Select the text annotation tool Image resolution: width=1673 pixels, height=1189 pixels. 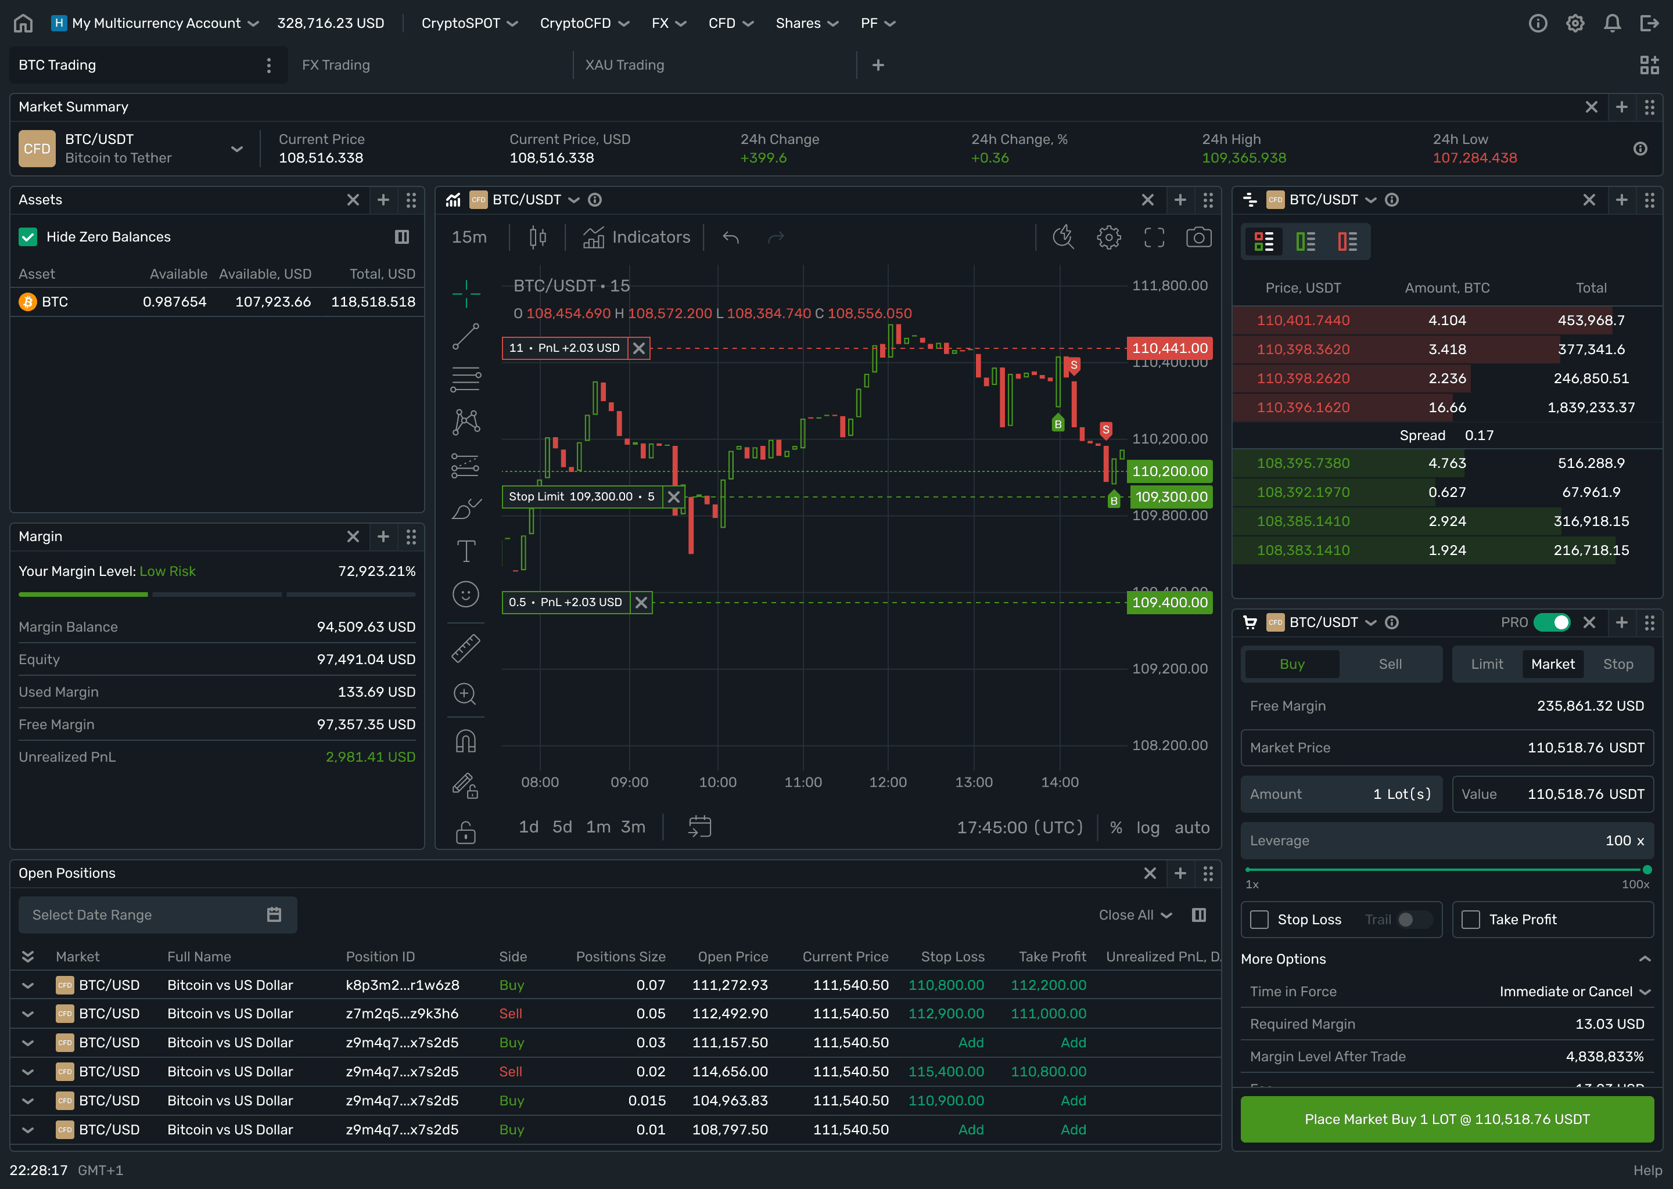(466, 552)
